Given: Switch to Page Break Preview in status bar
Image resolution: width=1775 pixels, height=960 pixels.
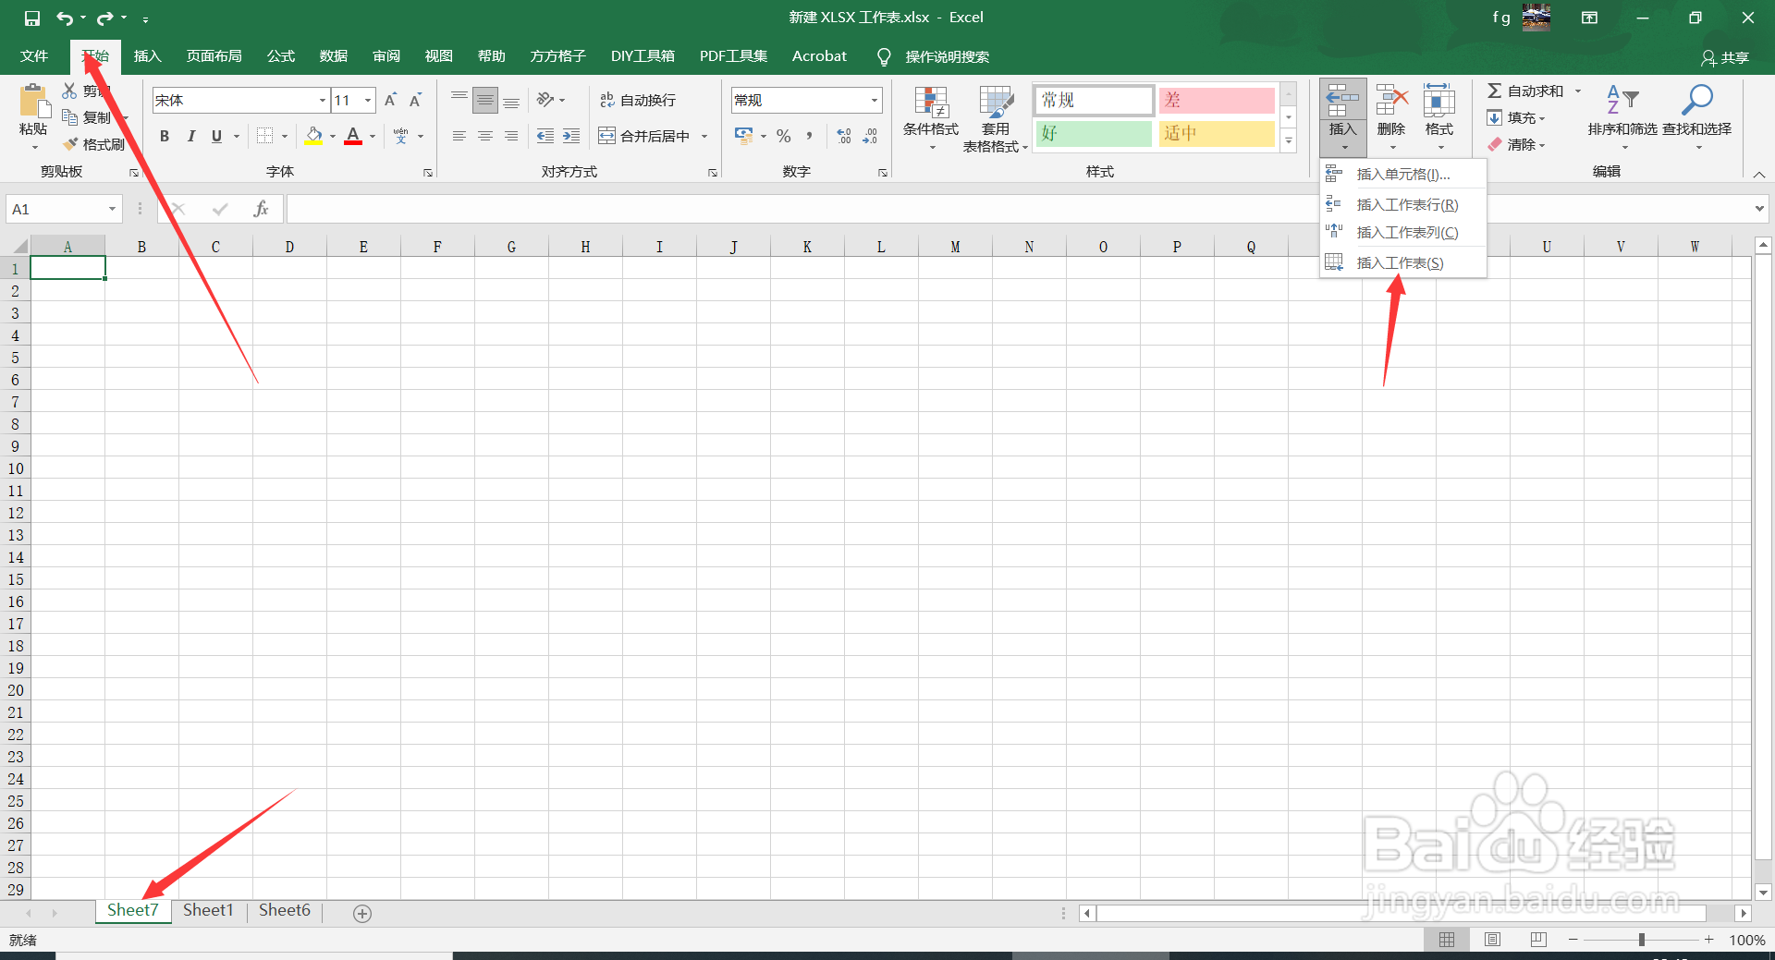Looking at the screenshot, I should tap(1538, 939).
